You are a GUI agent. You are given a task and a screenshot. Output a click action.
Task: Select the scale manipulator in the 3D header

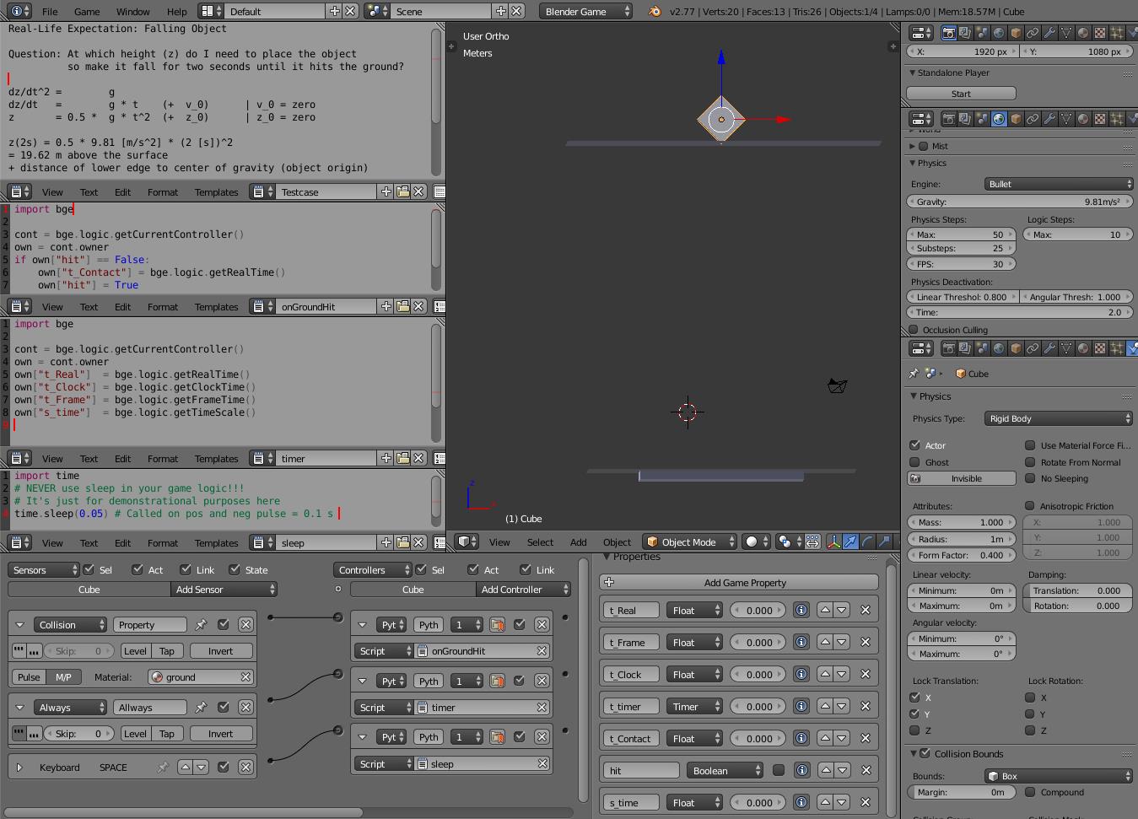(x=884, y=542)
